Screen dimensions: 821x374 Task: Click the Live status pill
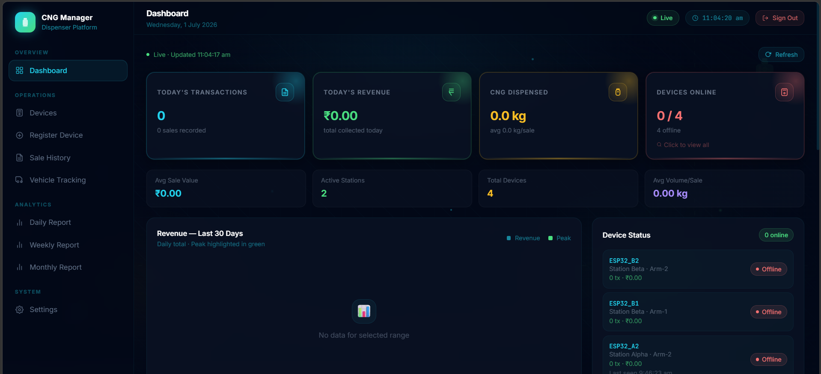663,18
